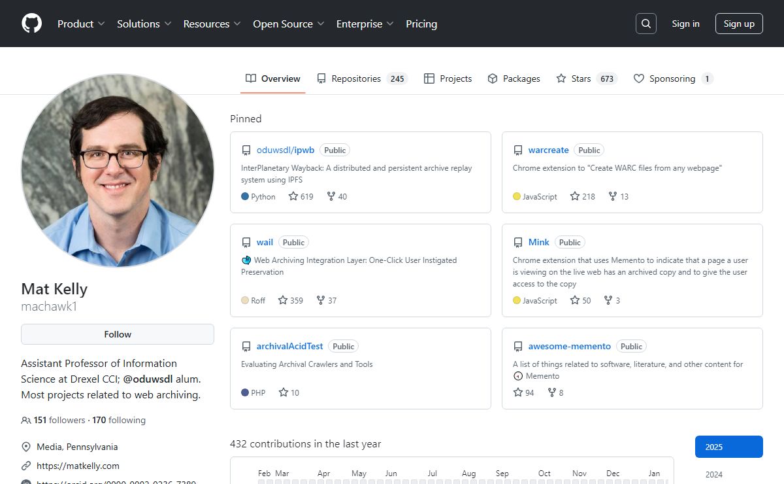Click the repository icon beside archivalAcidTest
This screenshot has width=784, height=484.
[x=246, y=347]
